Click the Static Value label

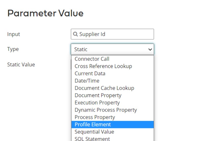tap(21, 64)
